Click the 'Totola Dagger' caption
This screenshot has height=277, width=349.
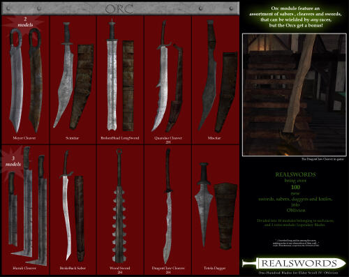point(215,268)
